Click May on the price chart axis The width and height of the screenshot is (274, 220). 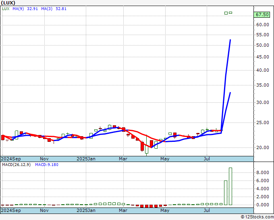pyautogui.click(x=165, y=159)
